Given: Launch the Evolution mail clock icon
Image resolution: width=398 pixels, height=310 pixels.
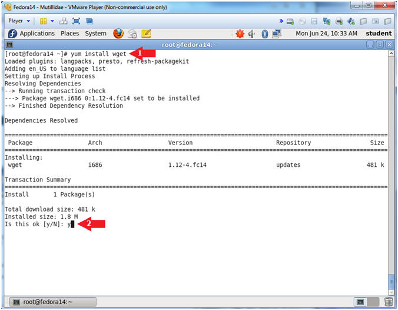Looking at the screenshot, I should point(132,34).
